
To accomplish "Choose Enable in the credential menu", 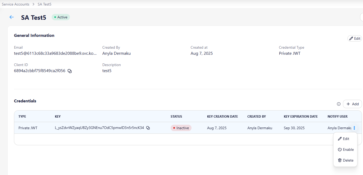I will pos(346,149).
